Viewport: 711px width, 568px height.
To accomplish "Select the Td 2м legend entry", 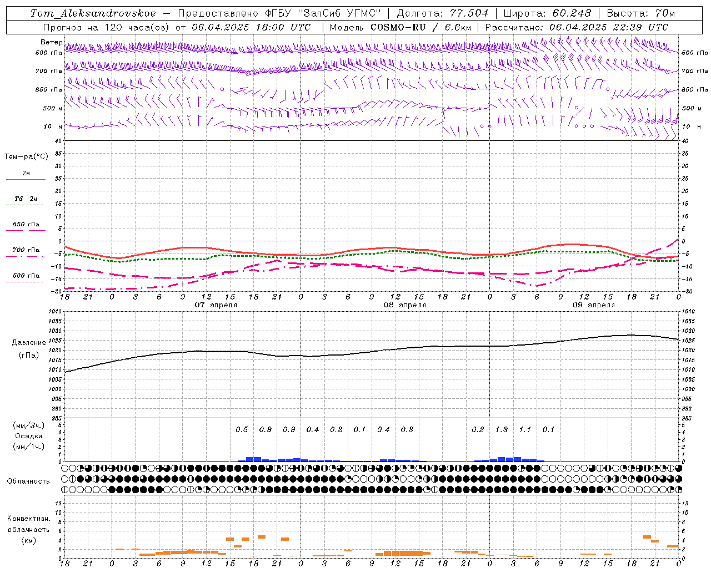I will tap(26, 199).
